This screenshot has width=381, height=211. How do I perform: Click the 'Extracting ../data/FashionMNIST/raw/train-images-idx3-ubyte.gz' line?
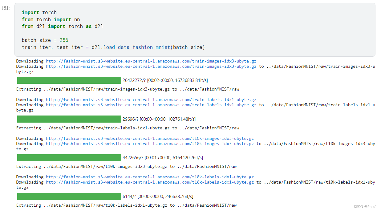click(128, 89)
